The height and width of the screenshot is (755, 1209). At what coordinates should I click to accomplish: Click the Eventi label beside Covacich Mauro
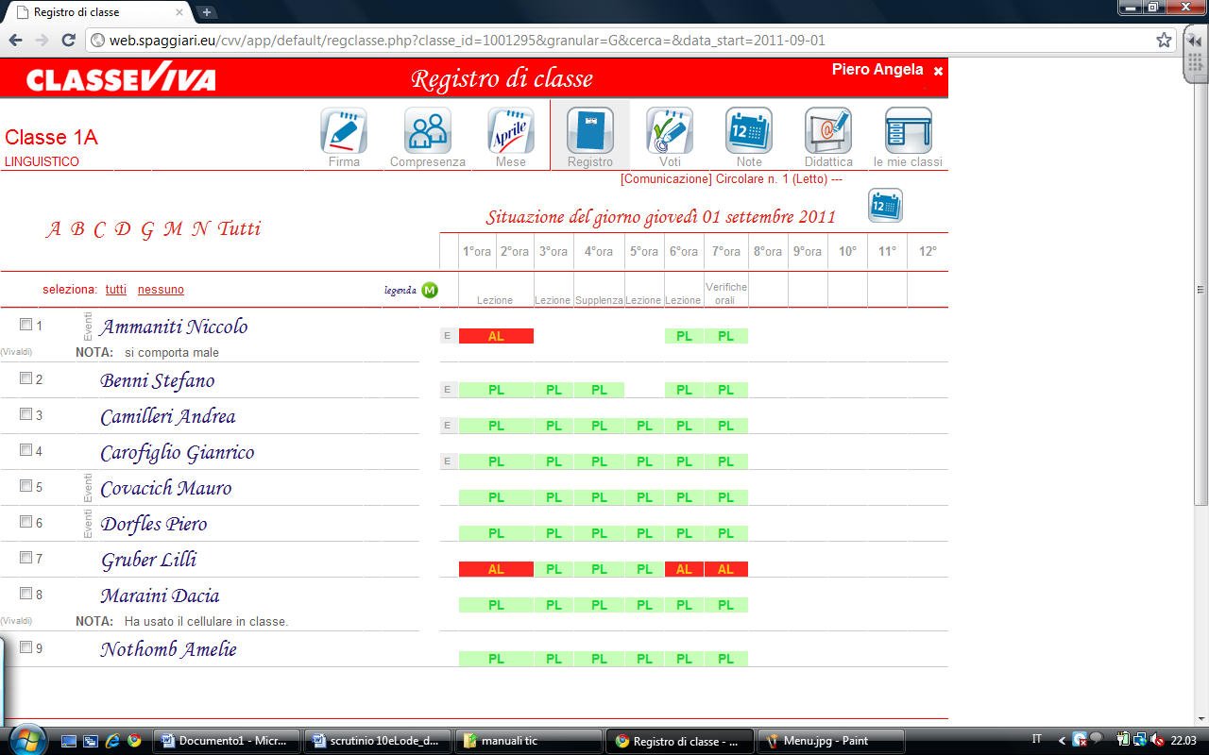[x=87, y=488]
